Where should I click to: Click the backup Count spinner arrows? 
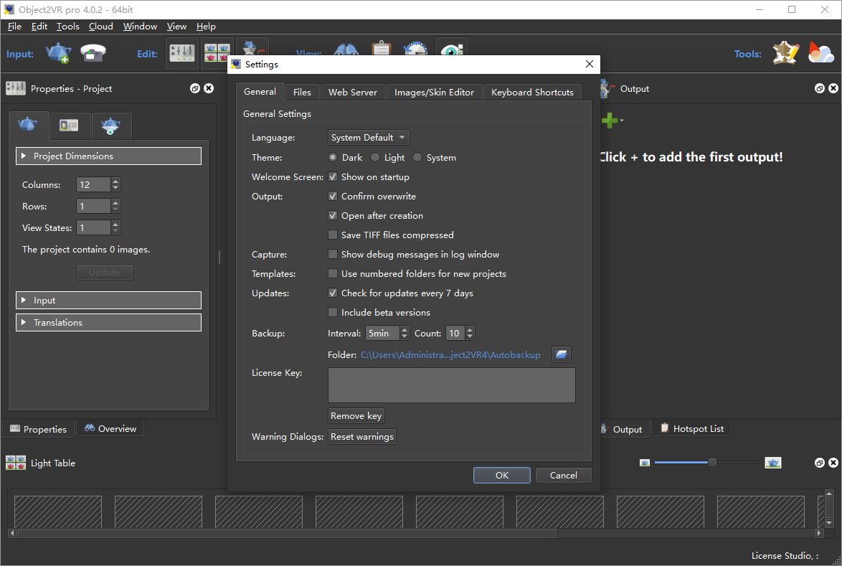pyautogui.click(x=470, y=333)
